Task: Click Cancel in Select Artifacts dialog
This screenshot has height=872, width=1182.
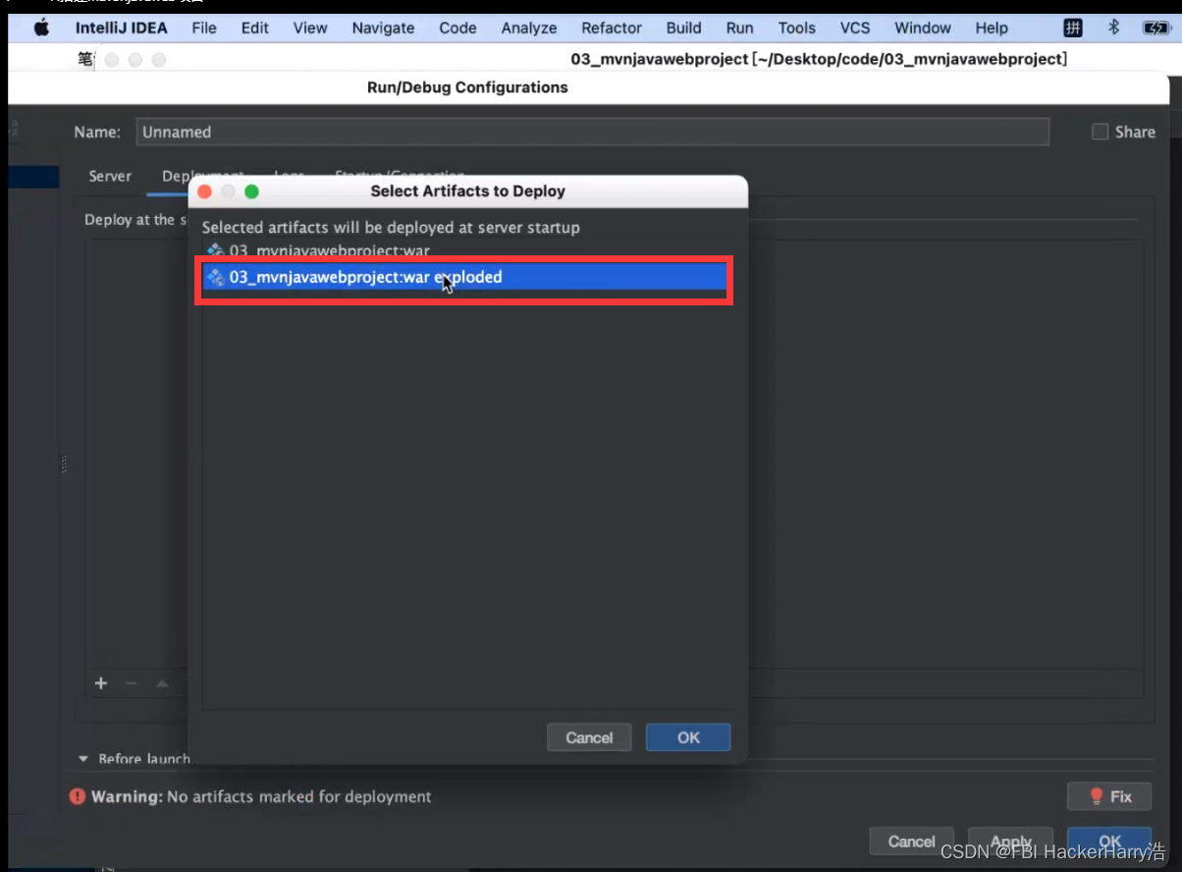Action: click(589, 737)
